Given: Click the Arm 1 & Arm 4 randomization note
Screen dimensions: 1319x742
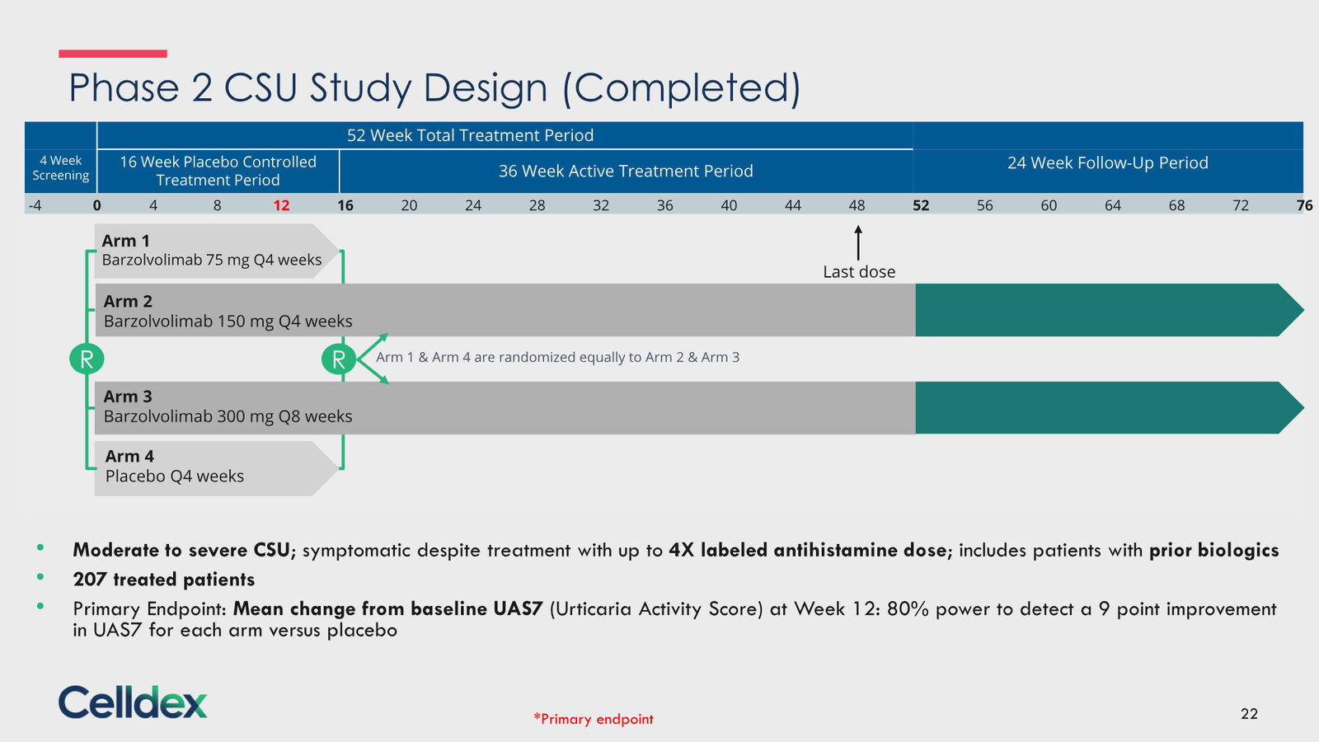Looking at the screenshot, I should 557,357.
